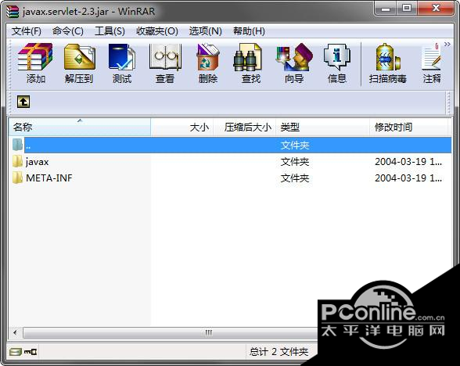Click the drive icon in status bar
The width and height of the screenshot is (460, 366).
click(16, 351)
